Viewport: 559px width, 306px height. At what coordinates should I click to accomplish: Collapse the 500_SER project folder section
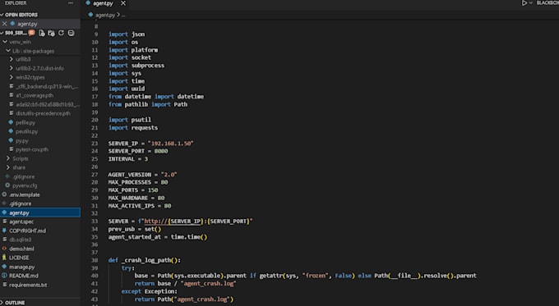(x=13, y=33)
